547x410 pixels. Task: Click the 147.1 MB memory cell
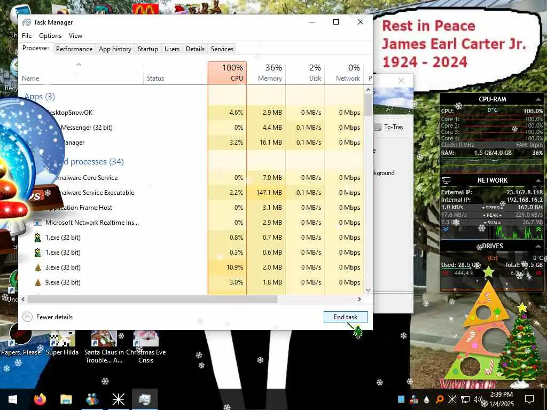(x=266, y=192)
